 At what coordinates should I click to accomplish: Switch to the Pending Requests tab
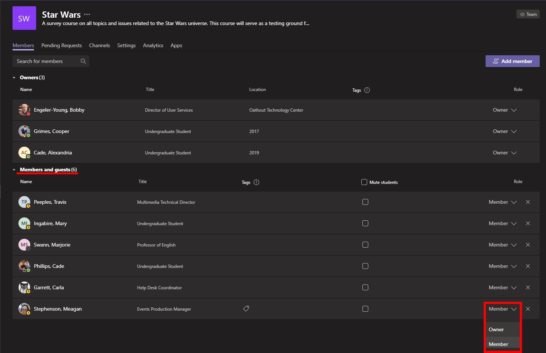coord(62,45)
